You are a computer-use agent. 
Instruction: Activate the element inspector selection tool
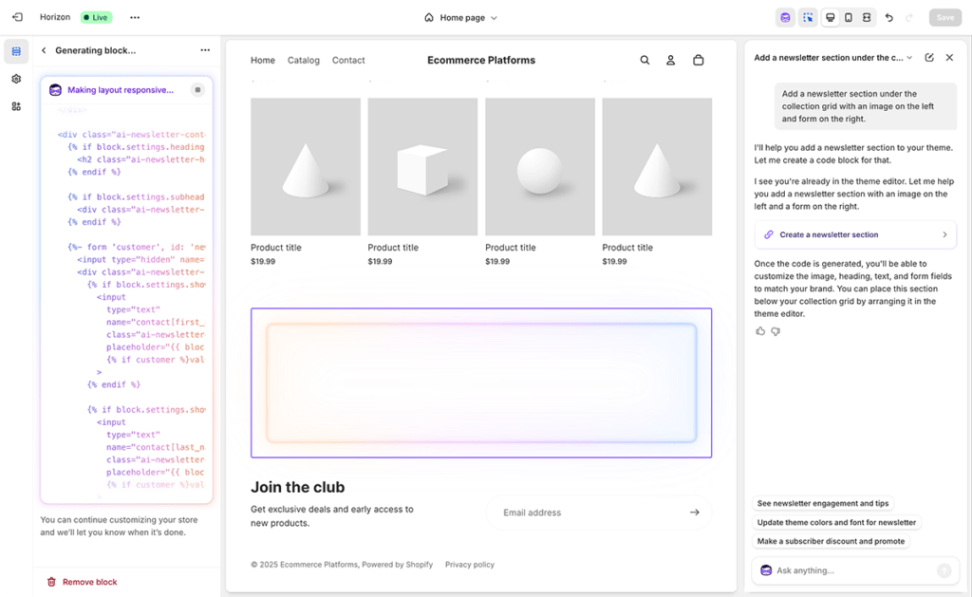(808, 17)
